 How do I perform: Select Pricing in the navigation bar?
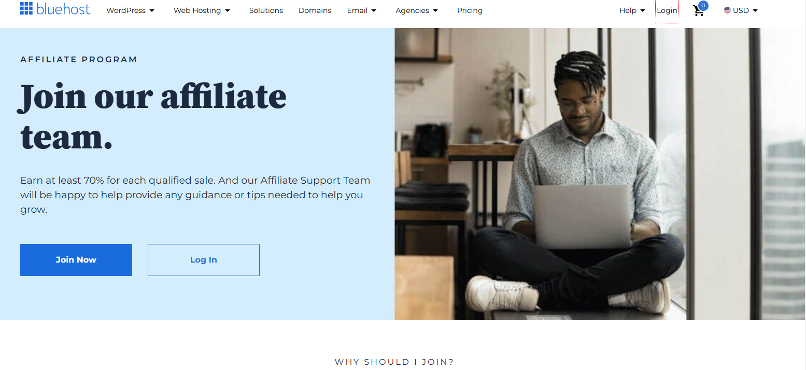pyautogui.click(x=470, y=10)
